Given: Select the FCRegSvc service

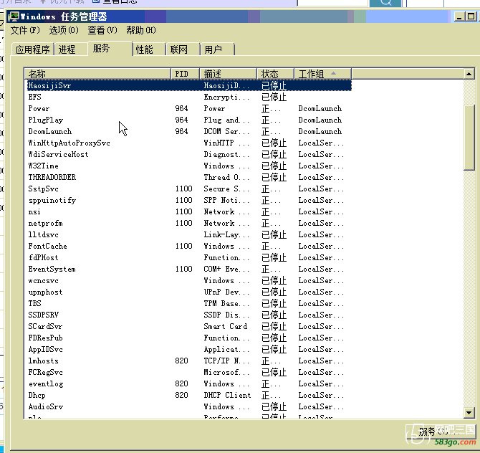Looking at the screenshot, I should (x=45, y=373).
